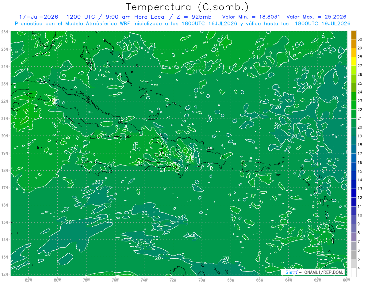Click the 68W longitude label

pos(231,280)
